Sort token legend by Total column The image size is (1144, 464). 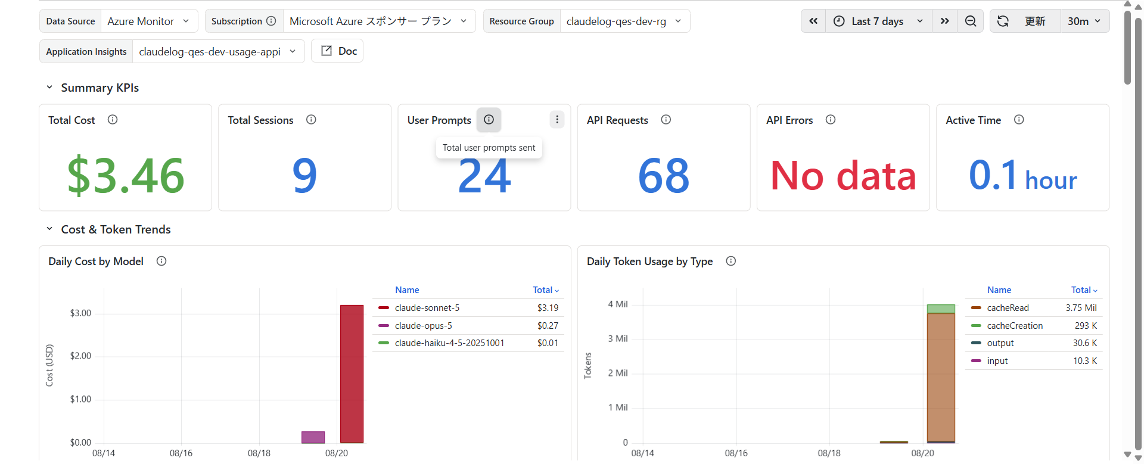1084,290
